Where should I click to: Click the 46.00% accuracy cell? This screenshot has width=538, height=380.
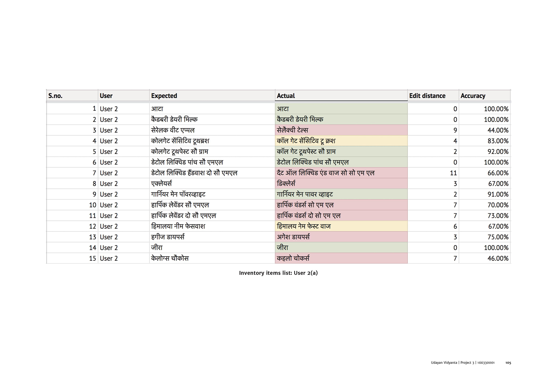498,259
